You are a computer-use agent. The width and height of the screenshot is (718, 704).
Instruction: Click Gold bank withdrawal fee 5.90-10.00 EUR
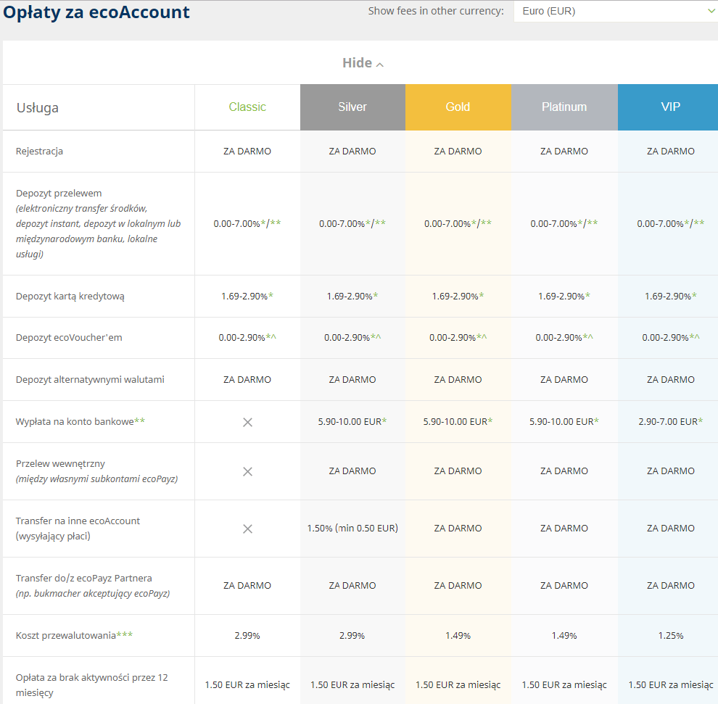458,421
